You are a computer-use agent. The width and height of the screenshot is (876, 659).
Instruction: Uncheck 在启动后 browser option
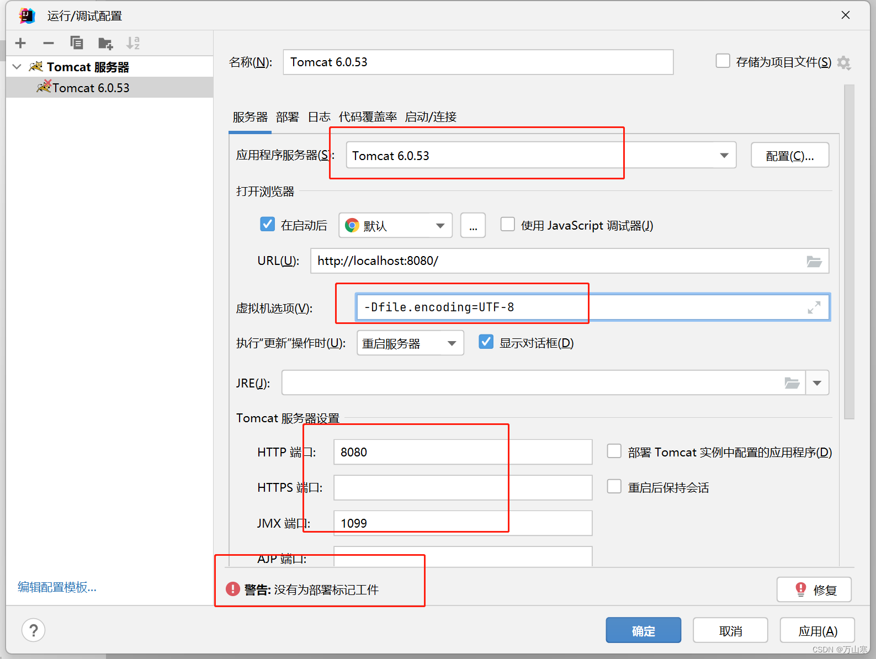tap(268, 224)
